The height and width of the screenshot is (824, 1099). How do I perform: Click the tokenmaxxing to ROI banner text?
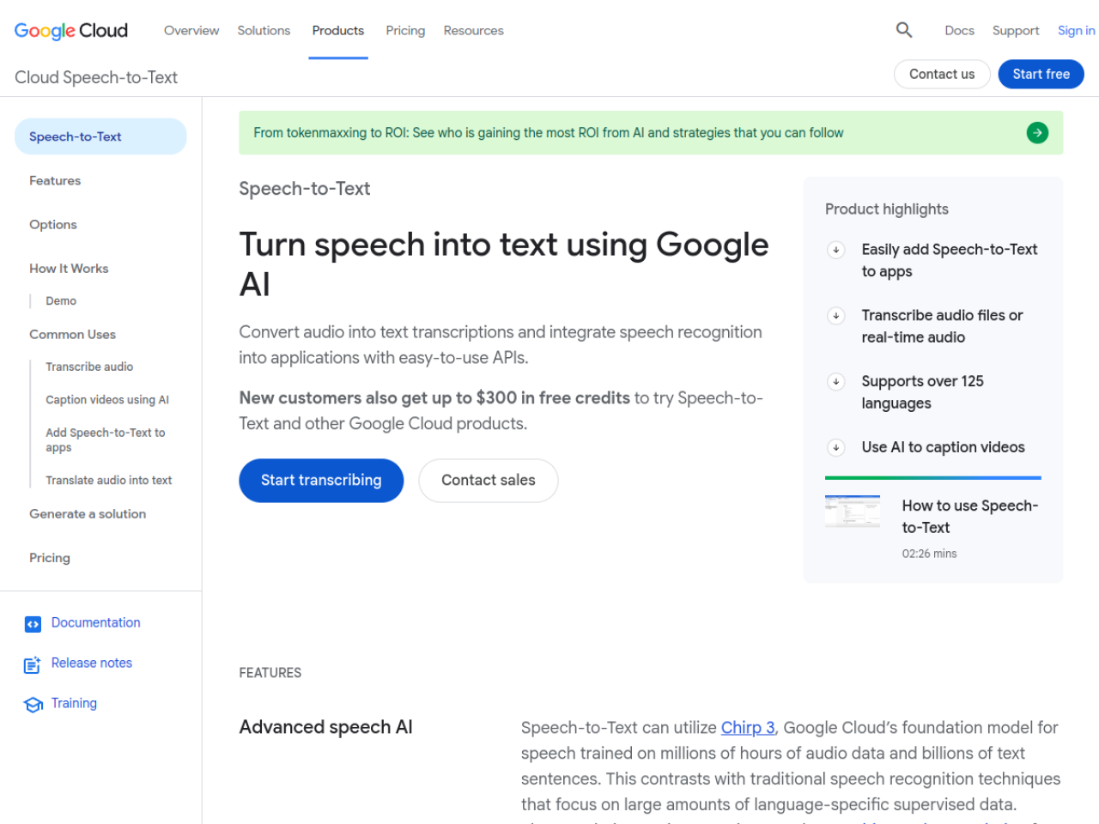(x=549, y=133)
